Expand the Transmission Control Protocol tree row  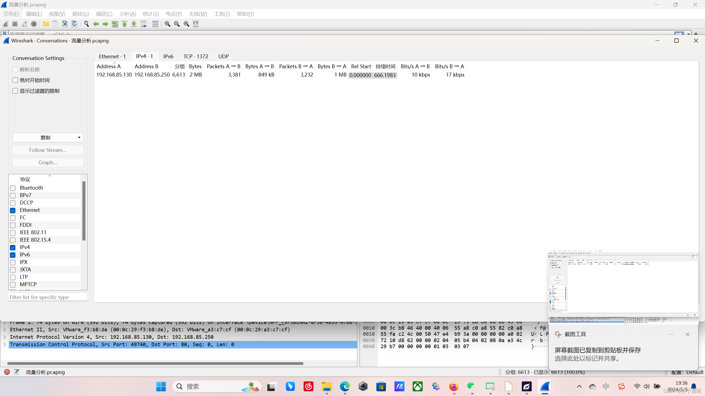point(5,345)
